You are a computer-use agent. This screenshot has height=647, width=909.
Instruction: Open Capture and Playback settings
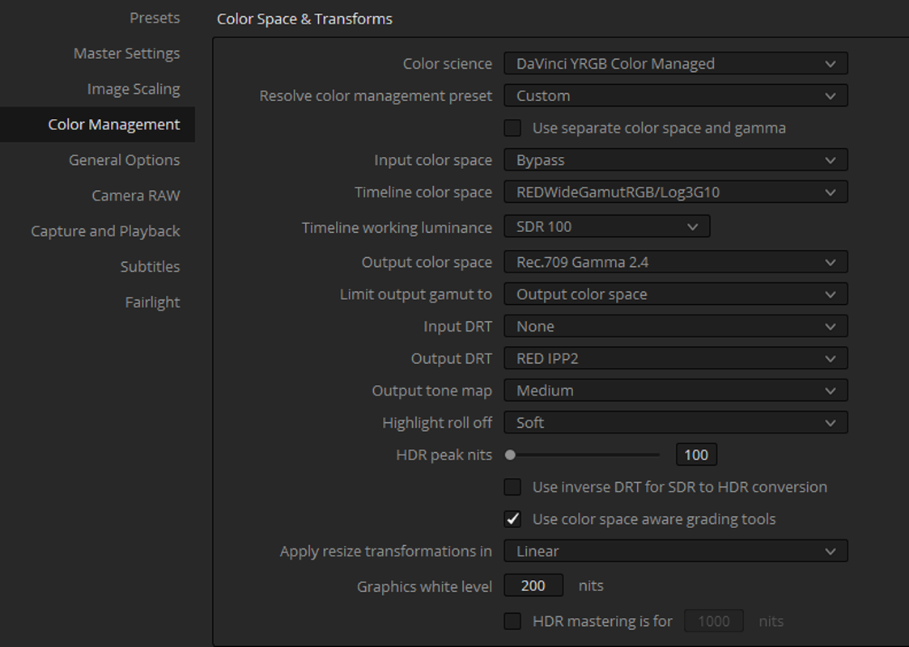105,231
